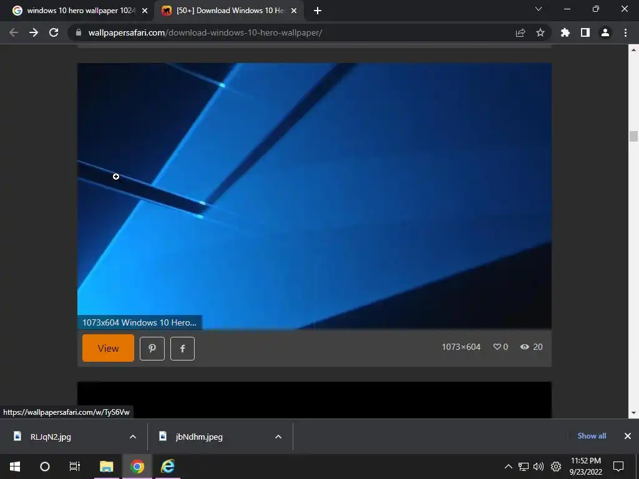Close the Google search tab
Image resolution: width=639 pixels, height=479 pixels.
click(x=145, y=11)
